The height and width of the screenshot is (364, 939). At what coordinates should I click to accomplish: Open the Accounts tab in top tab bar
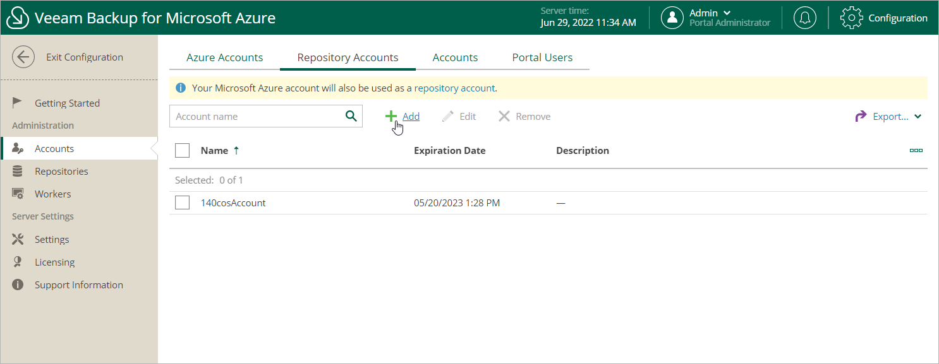click(455, 57)
